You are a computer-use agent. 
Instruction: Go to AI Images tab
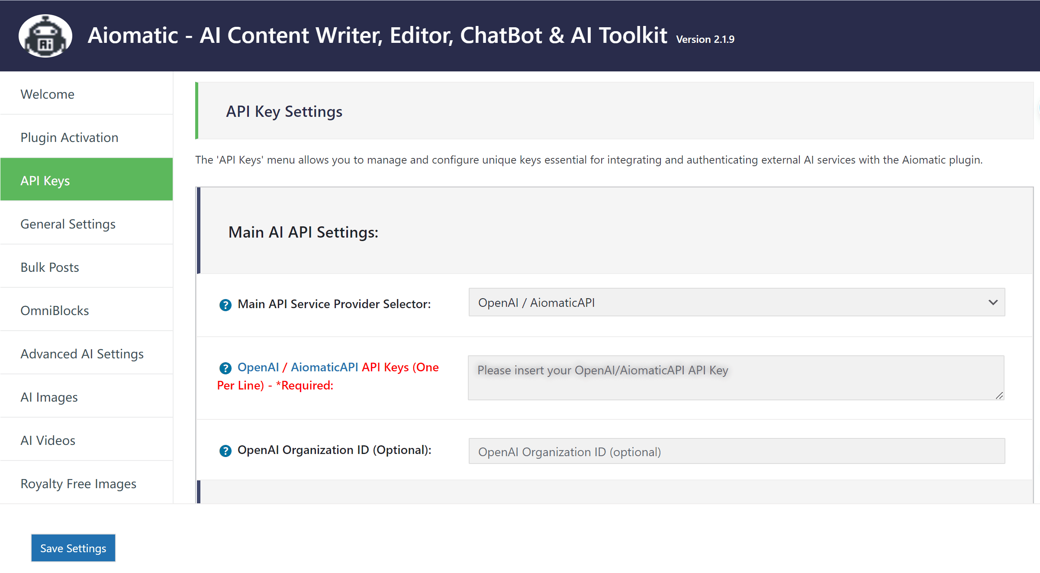click(x=87, y=397)
